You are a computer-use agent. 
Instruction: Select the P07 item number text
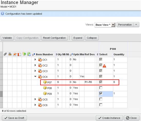pyautogui.click(x=49, y=82)
